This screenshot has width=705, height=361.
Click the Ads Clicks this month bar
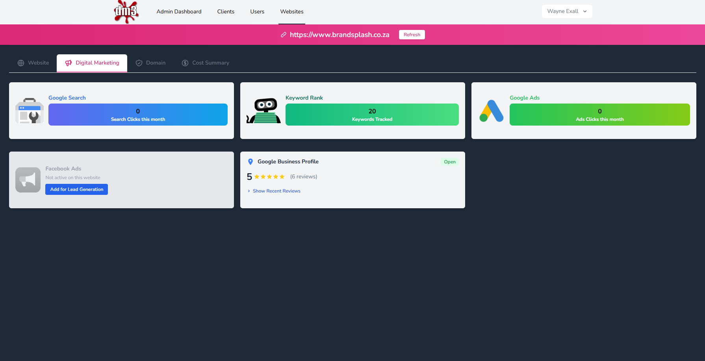click(x=600, y=115)
